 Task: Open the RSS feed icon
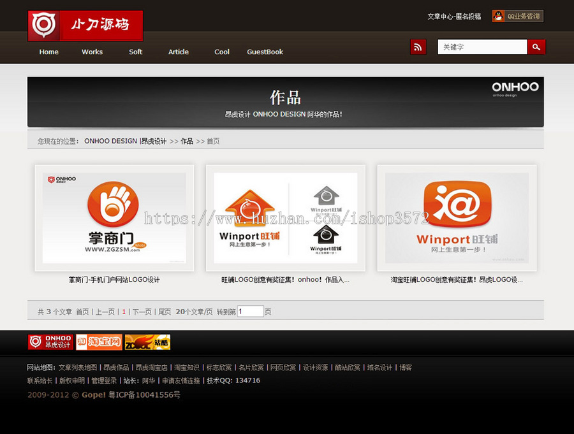pyautogui.click(x=418, y=47)
